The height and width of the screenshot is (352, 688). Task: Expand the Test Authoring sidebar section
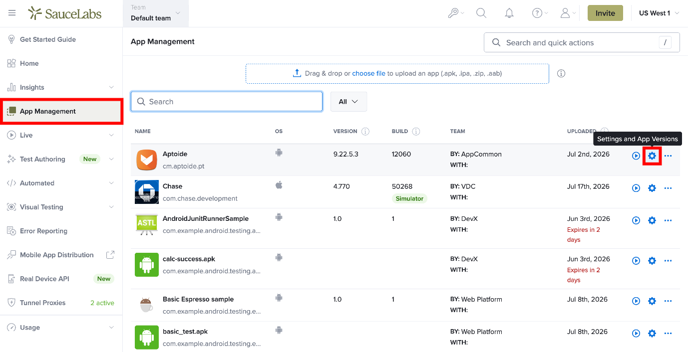click(x=111, y=159)
